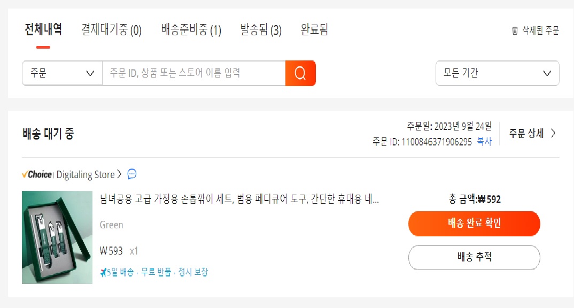
Task: Copy order ID via 복사 link
Action: point(484,142)
